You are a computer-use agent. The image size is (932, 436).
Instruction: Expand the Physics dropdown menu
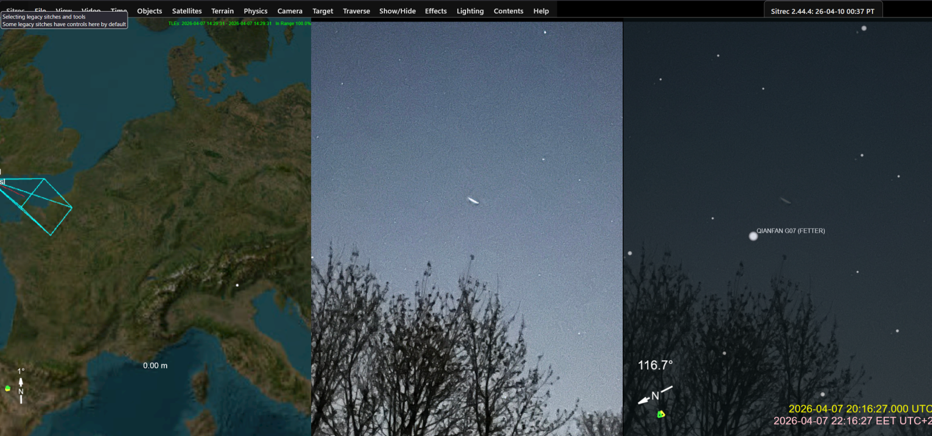tap(255, 11)
